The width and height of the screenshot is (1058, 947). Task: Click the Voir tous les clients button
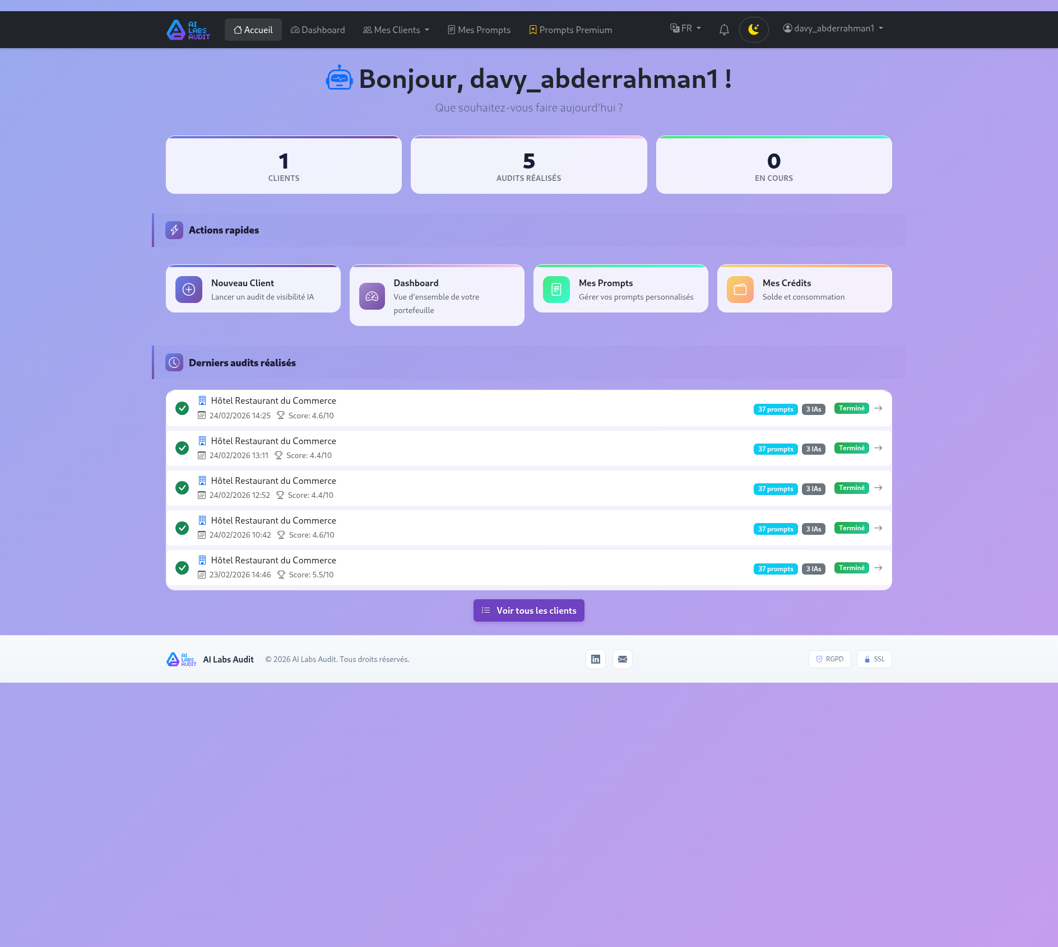point(528,610)
